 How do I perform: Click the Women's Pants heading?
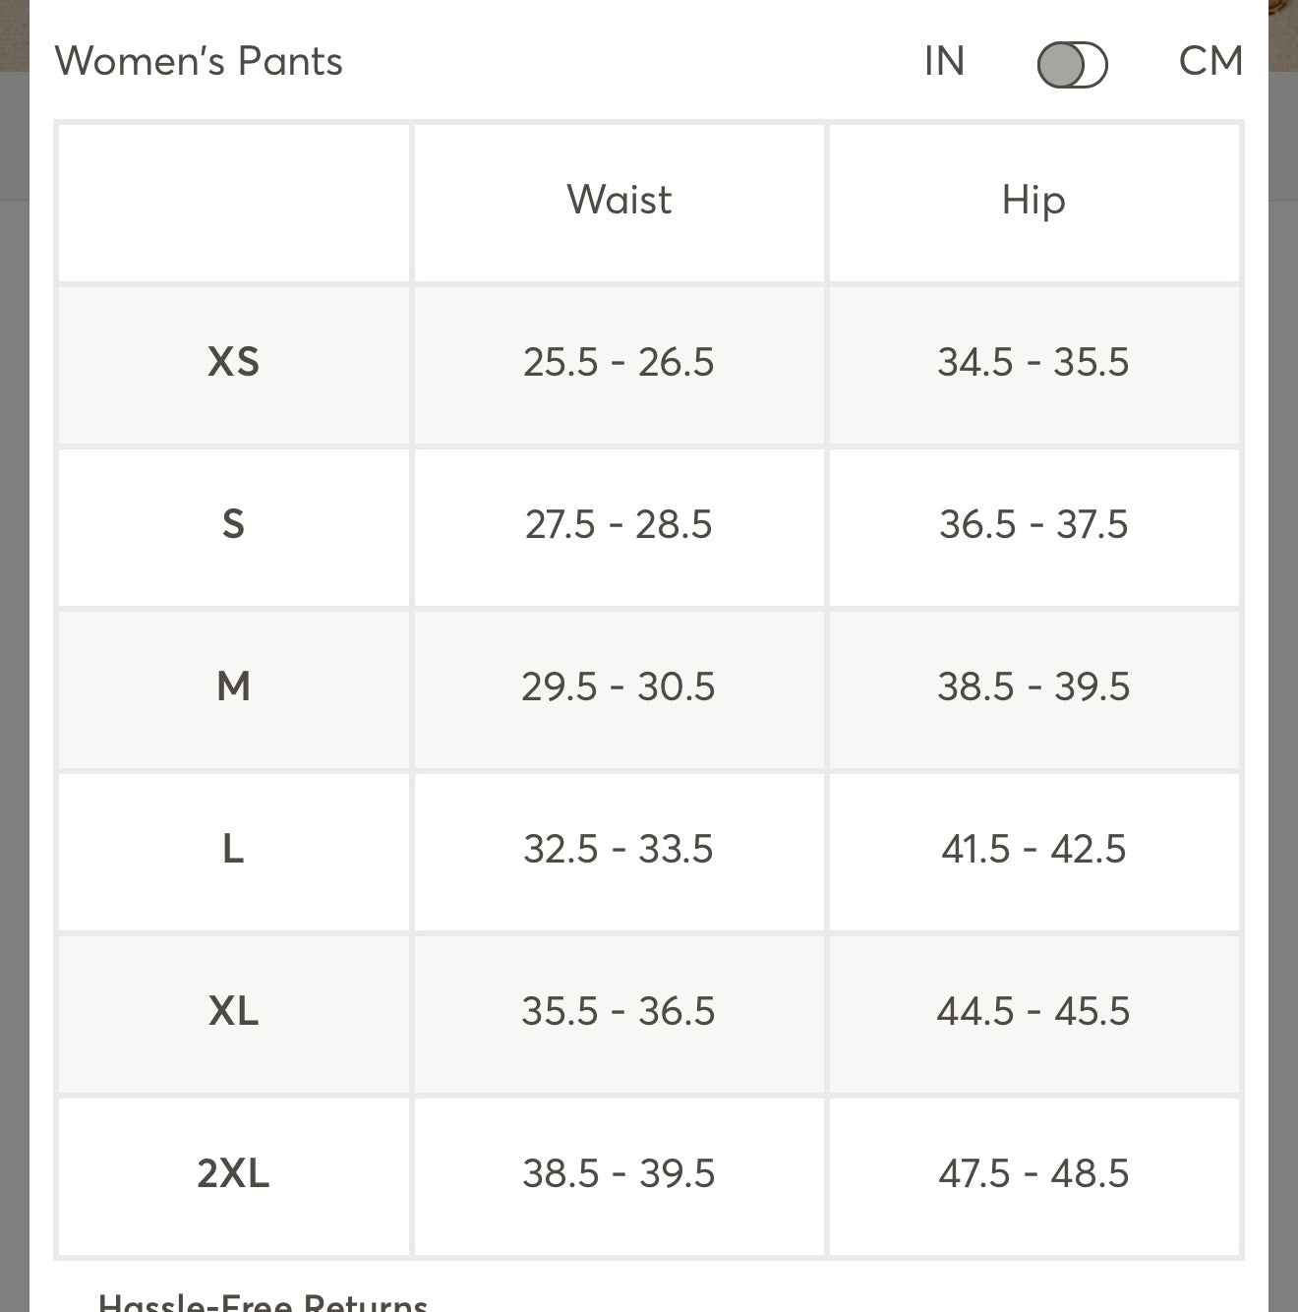199,62
